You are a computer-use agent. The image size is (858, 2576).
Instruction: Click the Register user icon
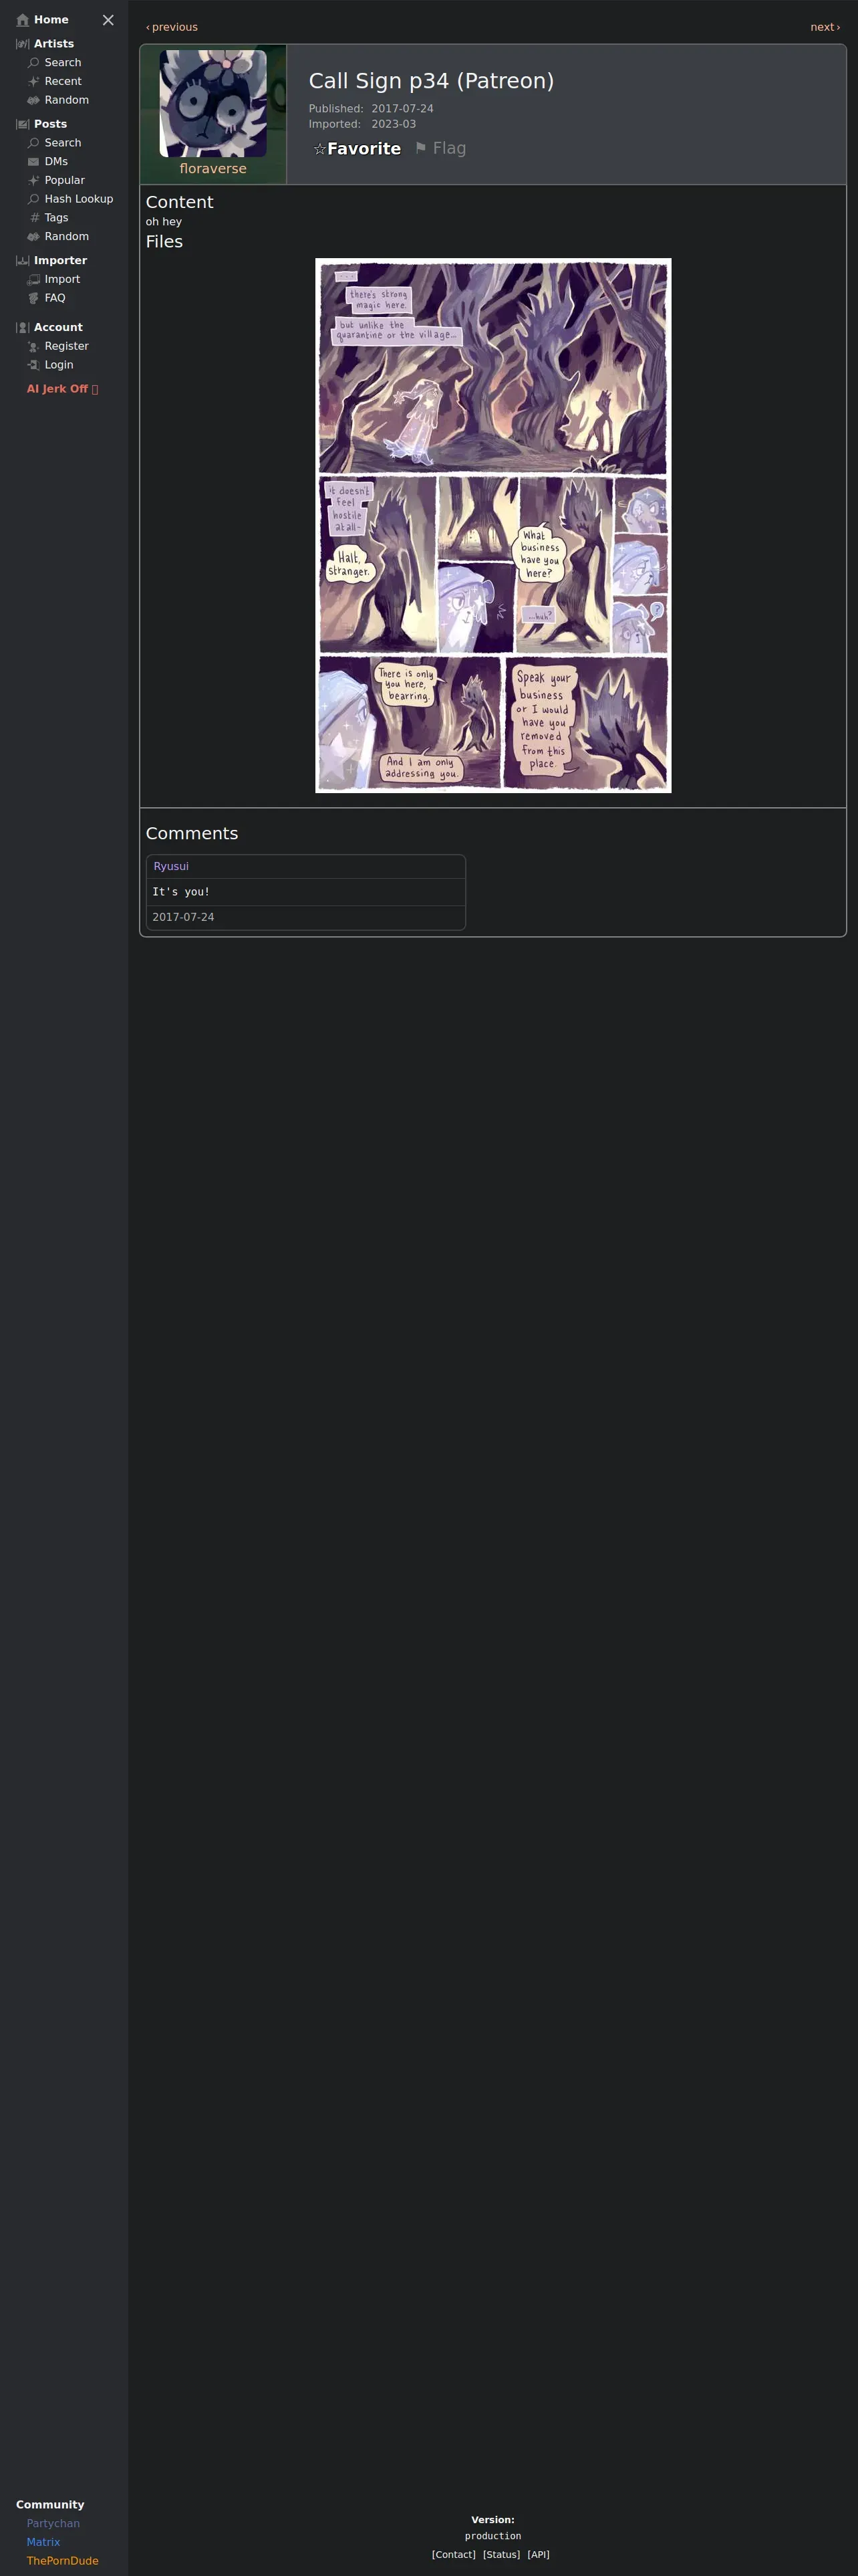tap(34, 346)
